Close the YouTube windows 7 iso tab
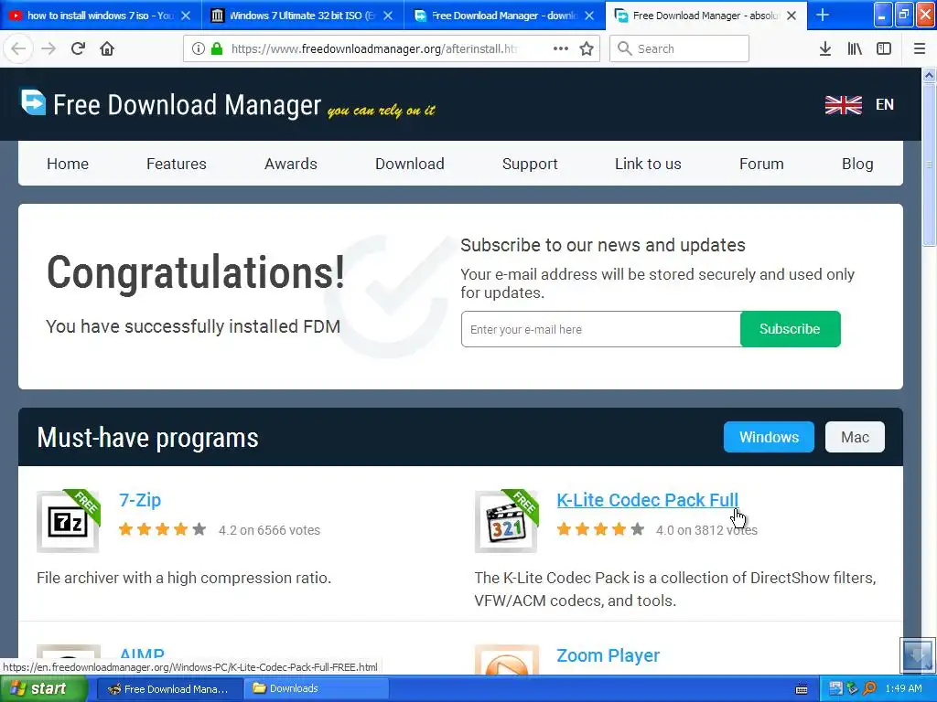 186,16
